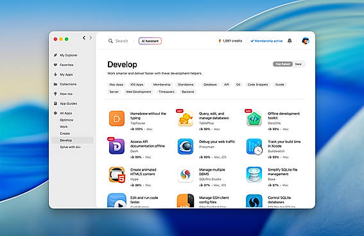Filter by Membership tag
The width and height of the screenshot is (364, 236).
162,85
